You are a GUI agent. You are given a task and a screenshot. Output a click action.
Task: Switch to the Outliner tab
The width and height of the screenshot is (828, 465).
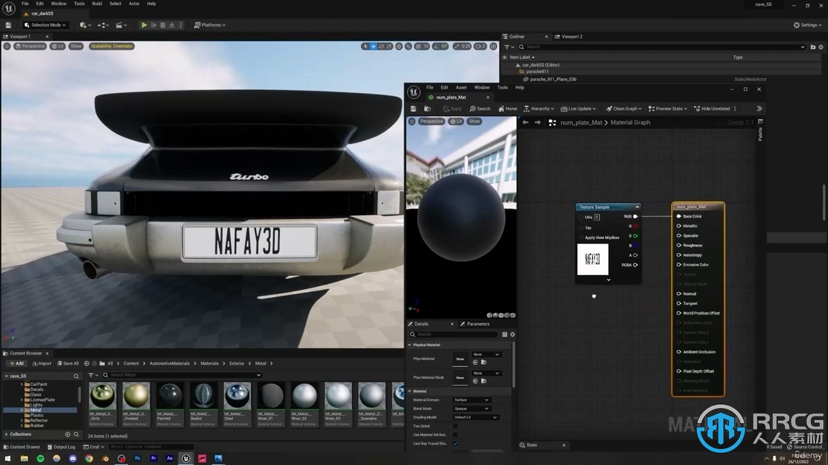517,36
